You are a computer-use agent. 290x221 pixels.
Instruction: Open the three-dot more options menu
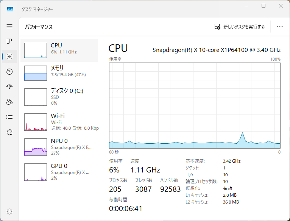pos(280,27)
